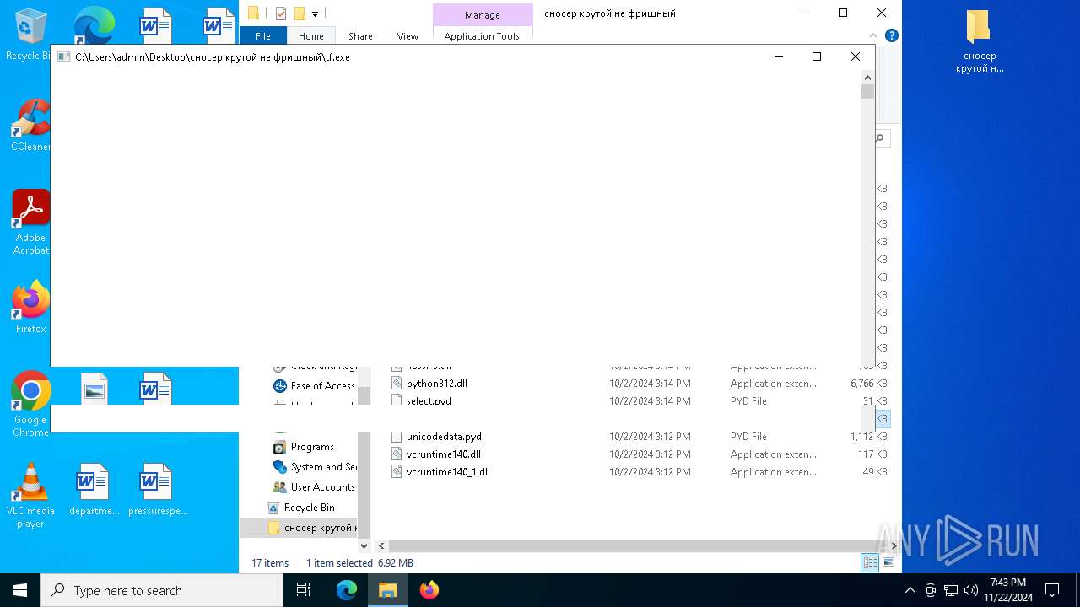
Task: Click the 6,766 KB size cell
Action: tap(868, 384)
